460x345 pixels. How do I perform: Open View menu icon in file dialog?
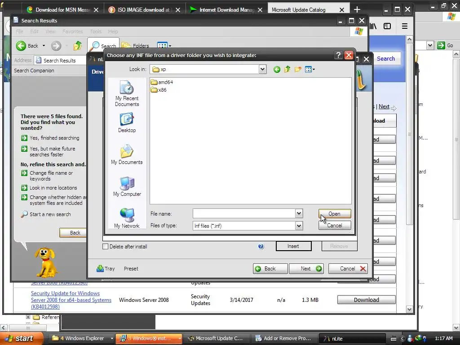[310, 70]
